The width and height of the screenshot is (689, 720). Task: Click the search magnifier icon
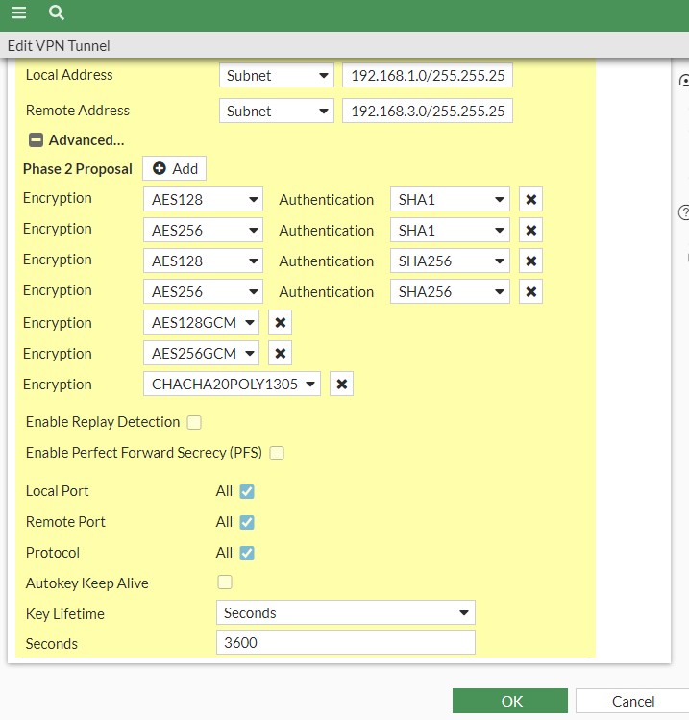[57, 12]
